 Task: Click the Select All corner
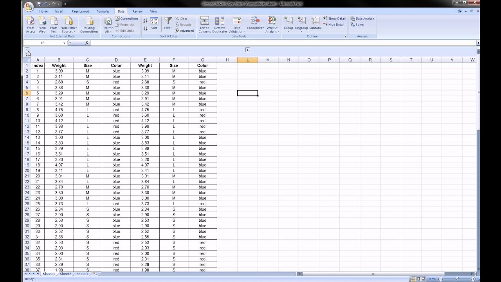pos(27,60)
